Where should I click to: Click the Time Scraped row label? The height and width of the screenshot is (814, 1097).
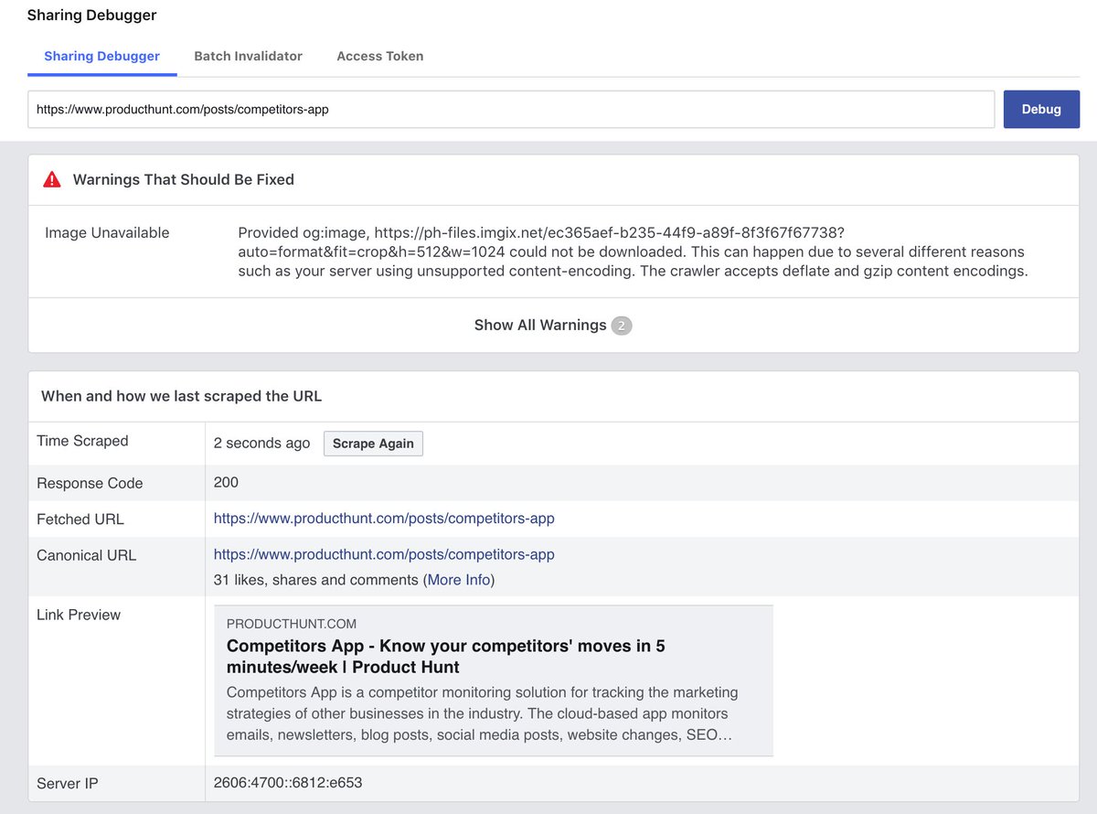pyautogui.click(x=82, y=441)
